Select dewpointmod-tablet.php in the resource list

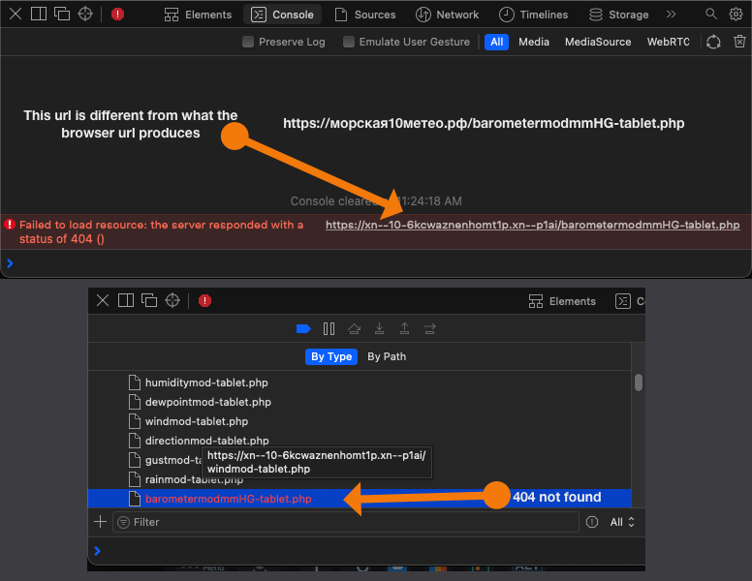pyautogui.click(x=360, y=402)
